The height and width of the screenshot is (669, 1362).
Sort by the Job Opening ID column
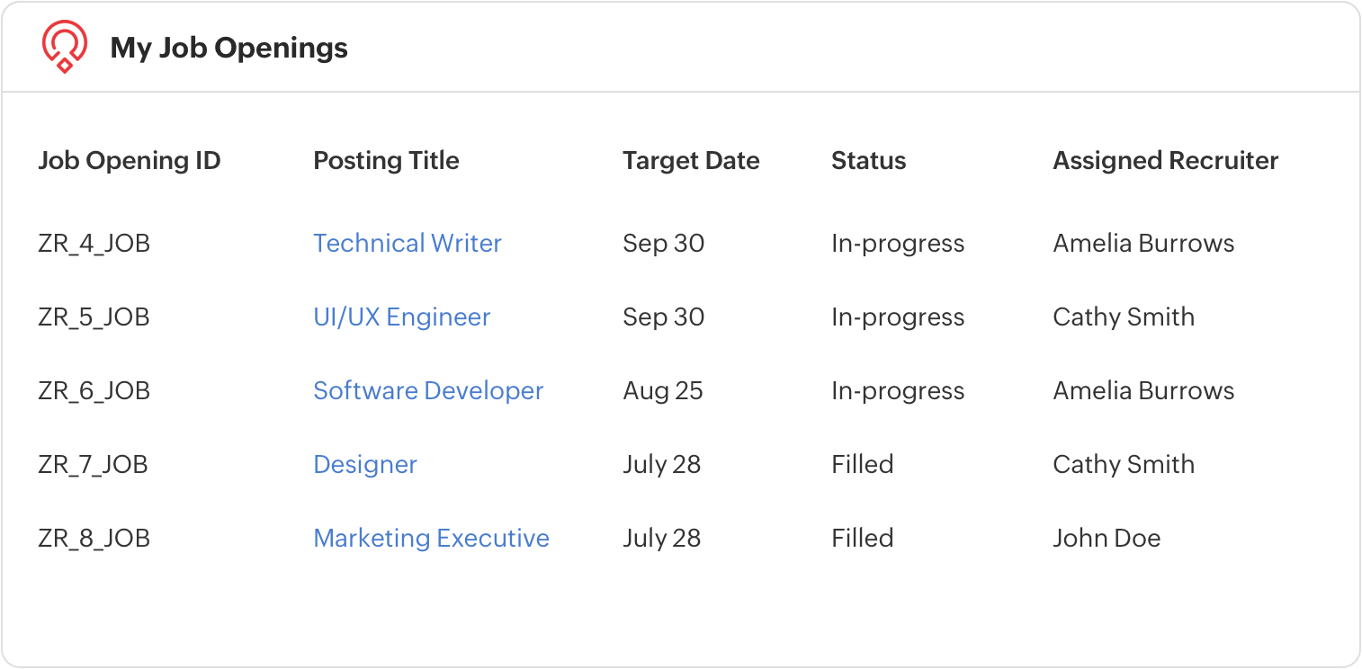(130, 160)
